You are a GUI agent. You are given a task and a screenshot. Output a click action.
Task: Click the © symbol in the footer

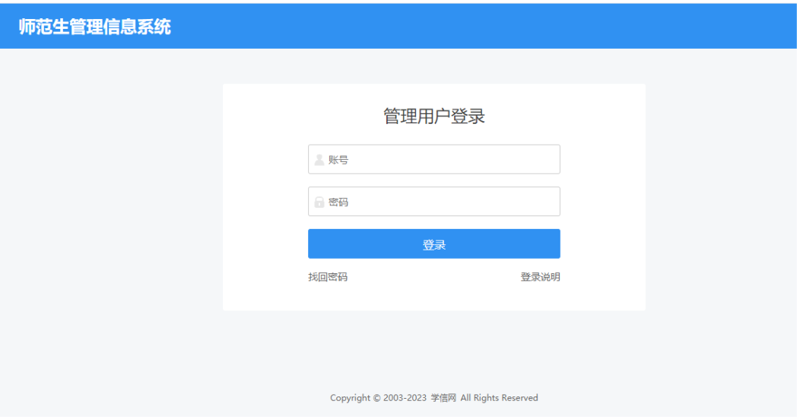pyautogui.click(x=377, y=398)
